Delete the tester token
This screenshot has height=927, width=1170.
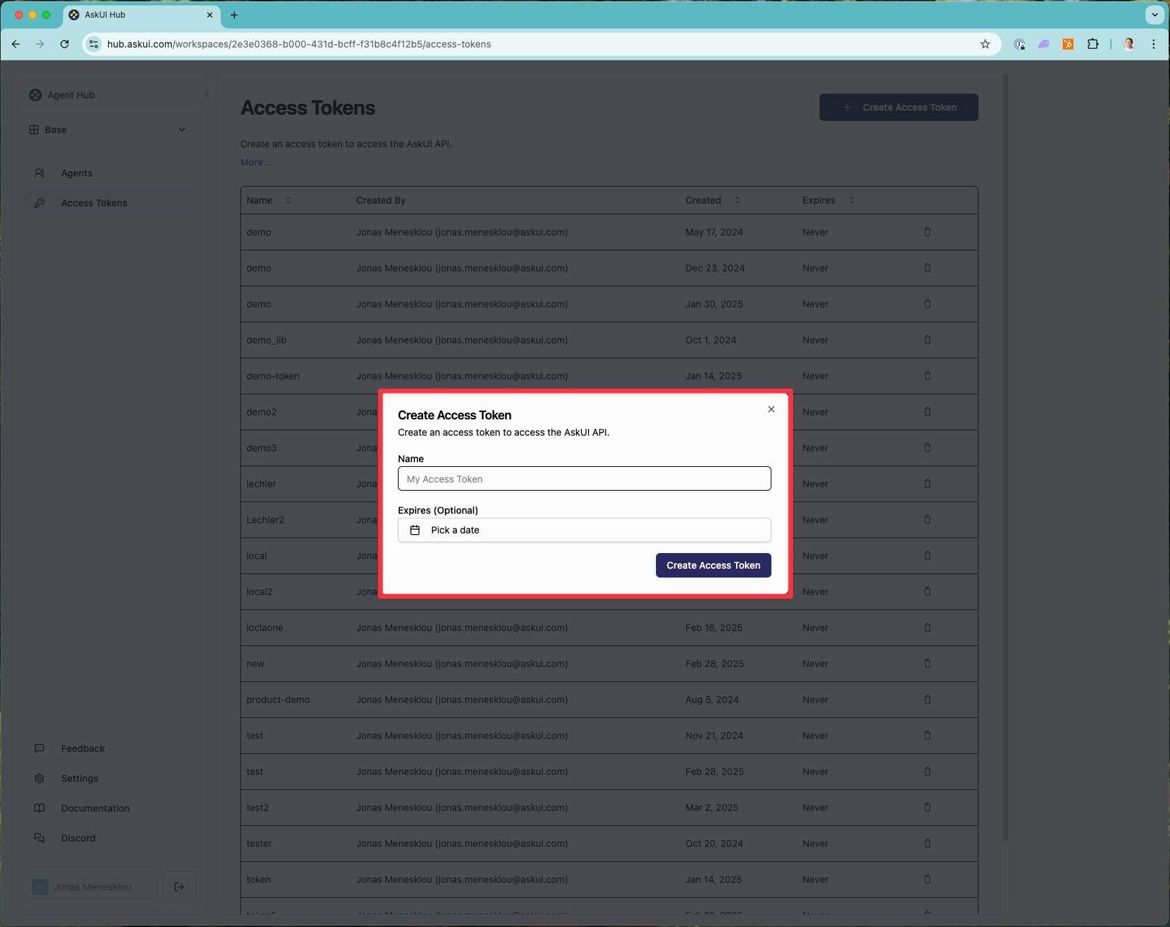click(927, 844)
